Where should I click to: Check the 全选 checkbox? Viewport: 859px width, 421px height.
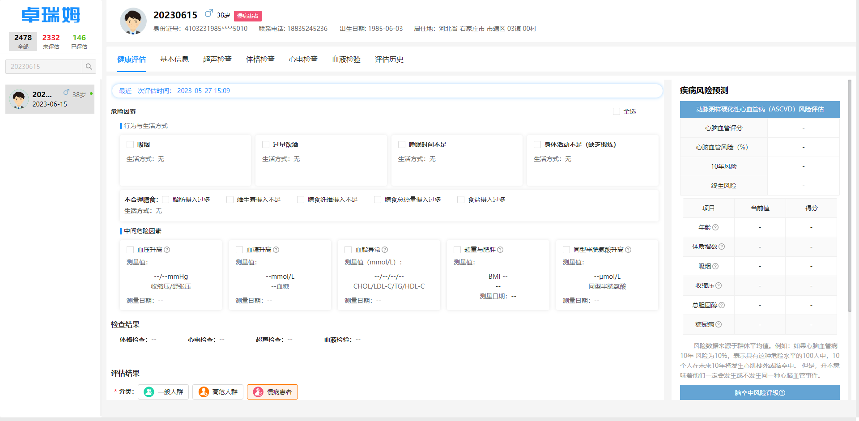(x=617, y=111)
